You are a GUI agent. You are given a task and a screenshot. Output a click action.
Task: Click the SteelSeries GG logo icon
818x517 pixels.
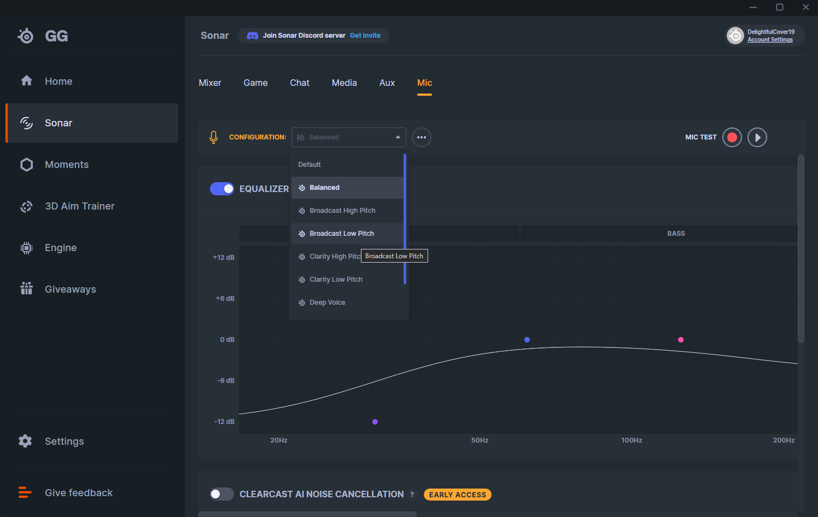pos(26,36)
